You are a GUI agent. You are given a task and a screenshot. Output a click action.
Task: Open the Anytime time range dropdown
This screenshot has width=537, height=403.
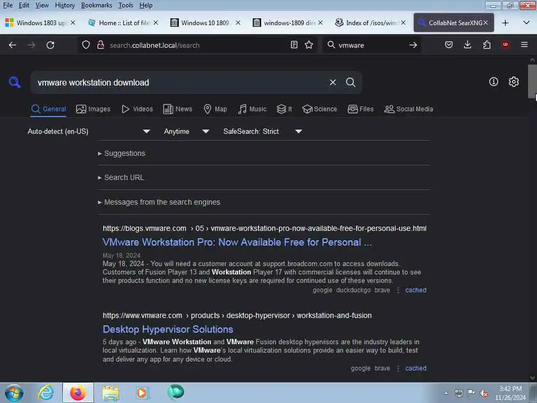[187, 131]
